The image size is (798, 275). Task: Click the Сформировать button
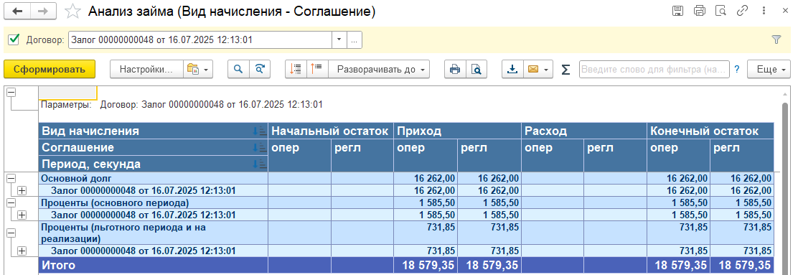pyautogui.click(x=50, y=69)
